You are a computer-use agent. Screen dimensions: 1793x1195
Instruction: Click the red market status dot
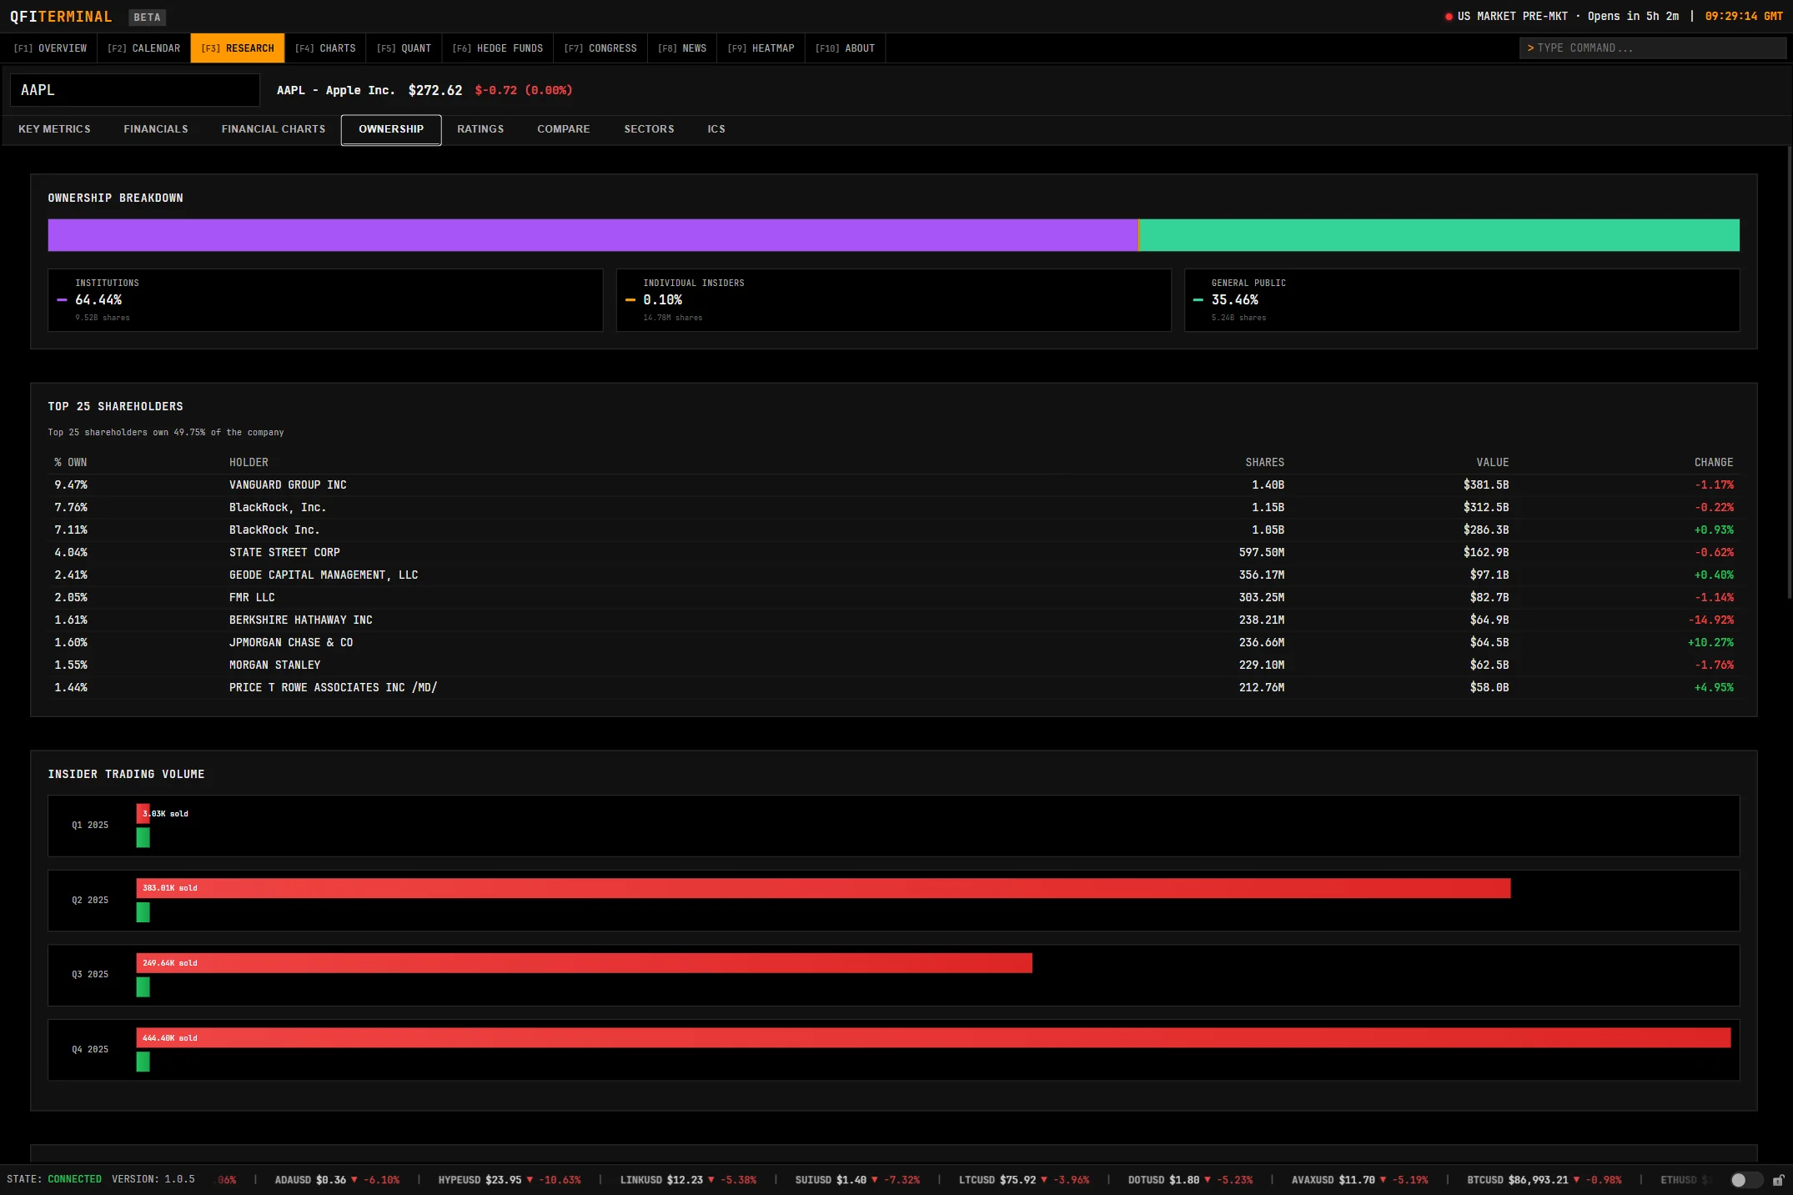(x=1449, y=17)
